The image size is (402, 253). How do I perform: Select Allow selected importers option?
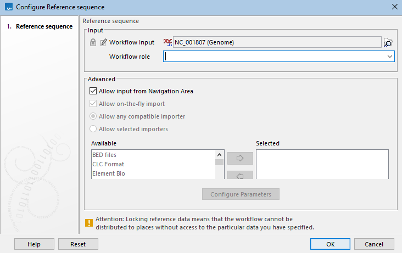point(93,129)
